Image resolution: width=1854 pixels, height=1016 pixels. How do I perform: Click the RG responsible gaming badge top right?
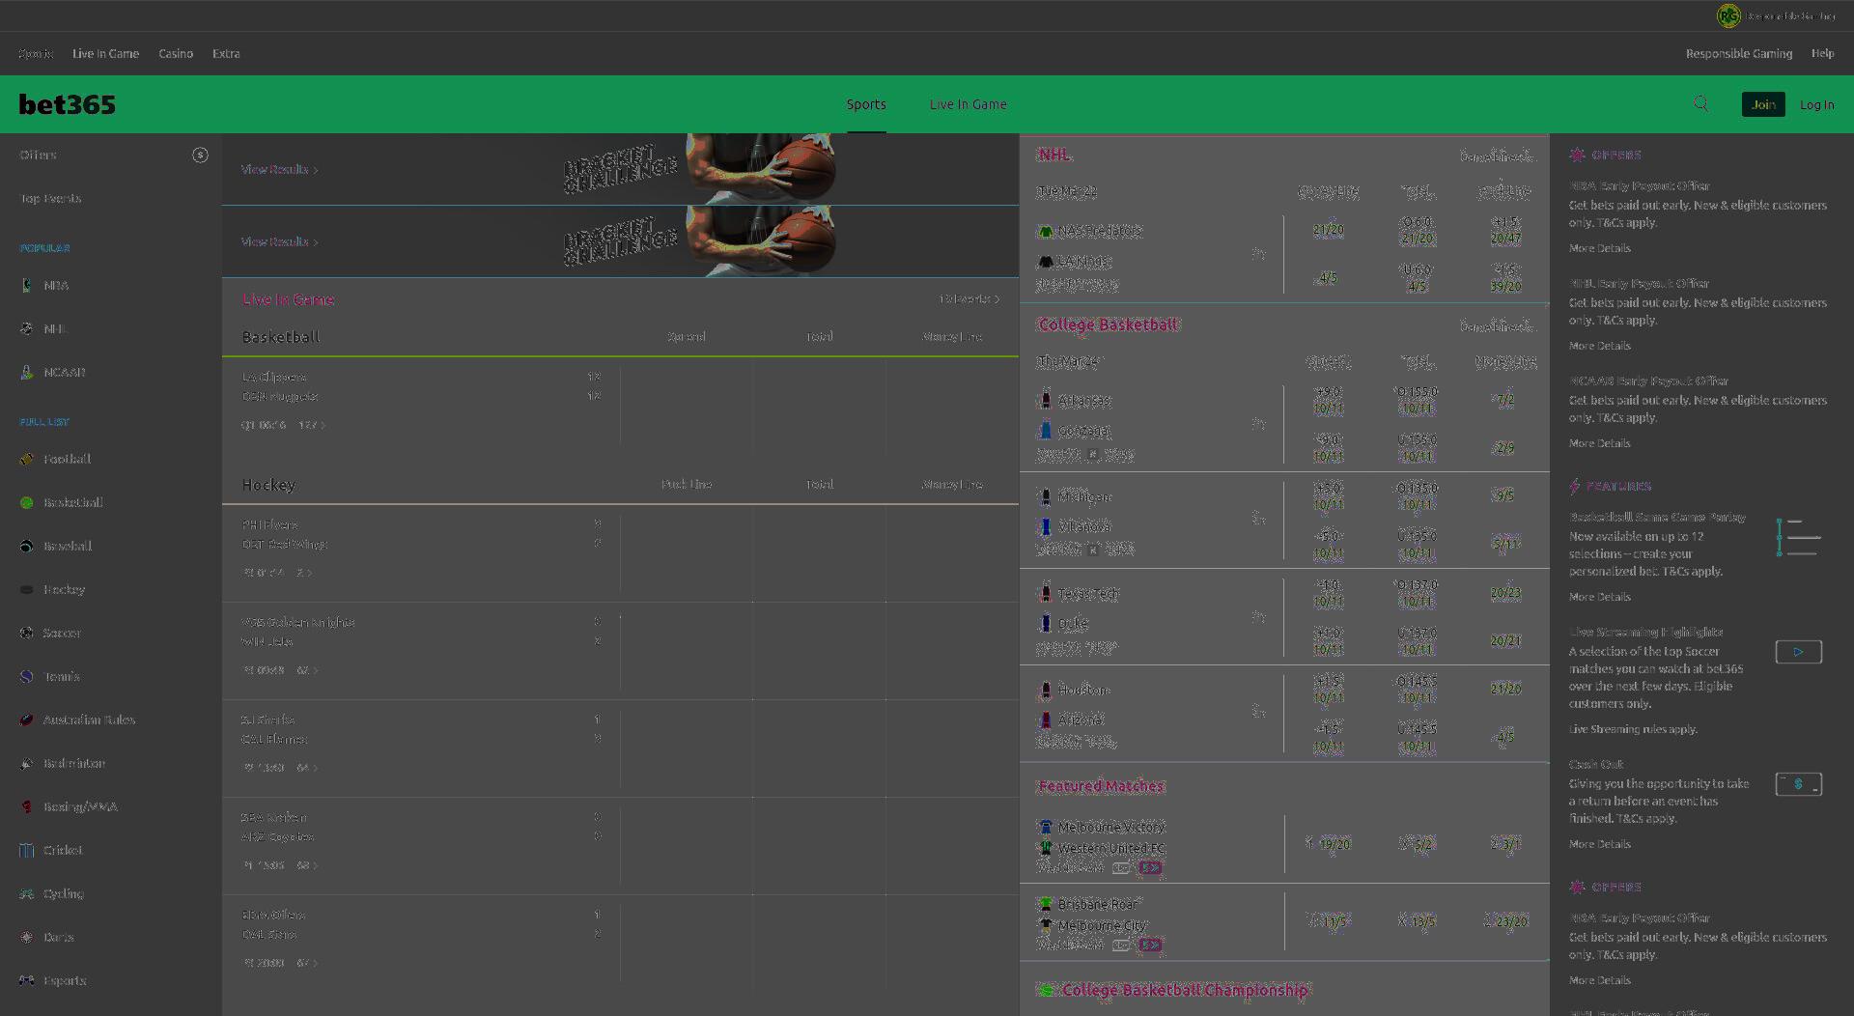tap(1728, 15)
